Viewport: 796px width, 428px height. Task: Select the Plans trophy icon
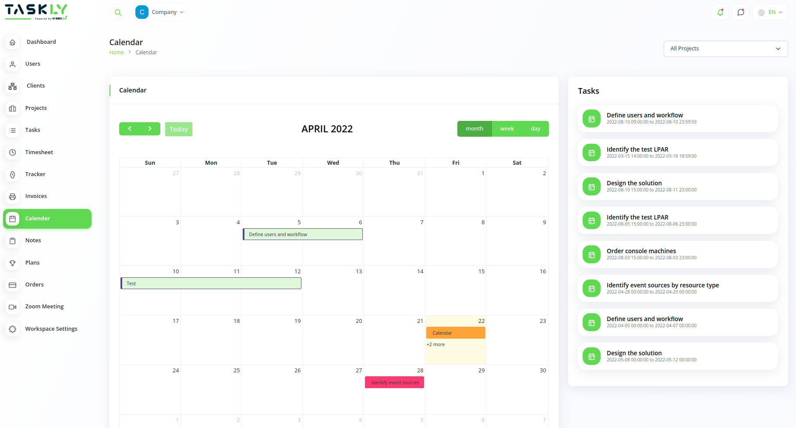pyautogui.click(x=13, y=263)
